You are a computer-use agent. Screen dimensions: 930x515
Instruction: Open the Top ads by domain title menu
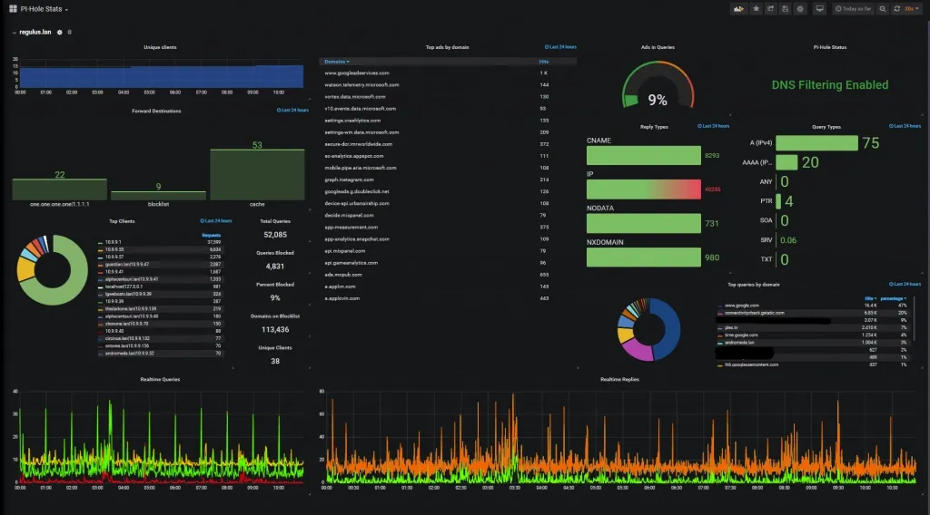pyautogui.click(x=447, y=47)
